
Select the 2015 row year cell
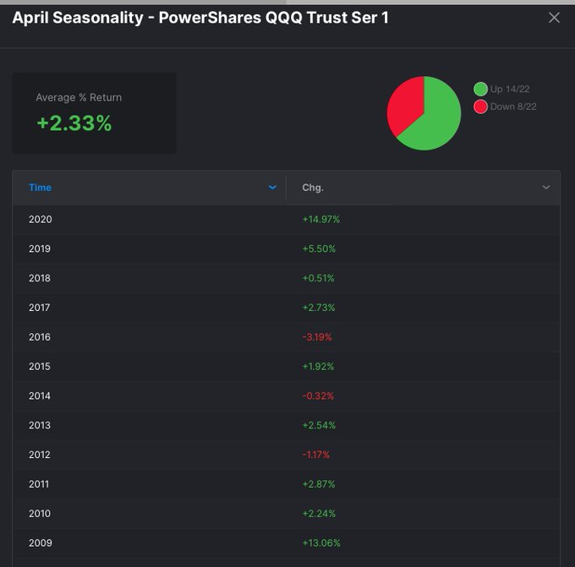(x=40, y=366)
